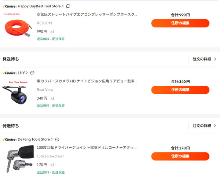The height and width of the screenshot is (177, 220).
Task: Click chat icon next to Happy BuyBest Tool Store
Action: [68, 6]
